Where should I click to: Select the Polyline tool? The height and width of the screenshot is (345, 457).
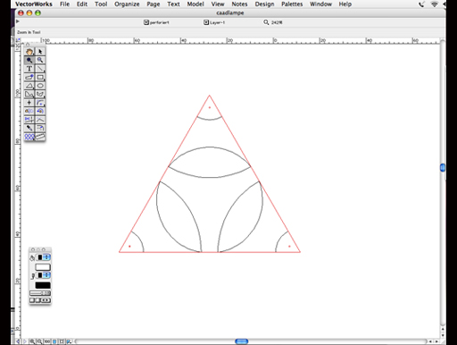tap(29, 94)
